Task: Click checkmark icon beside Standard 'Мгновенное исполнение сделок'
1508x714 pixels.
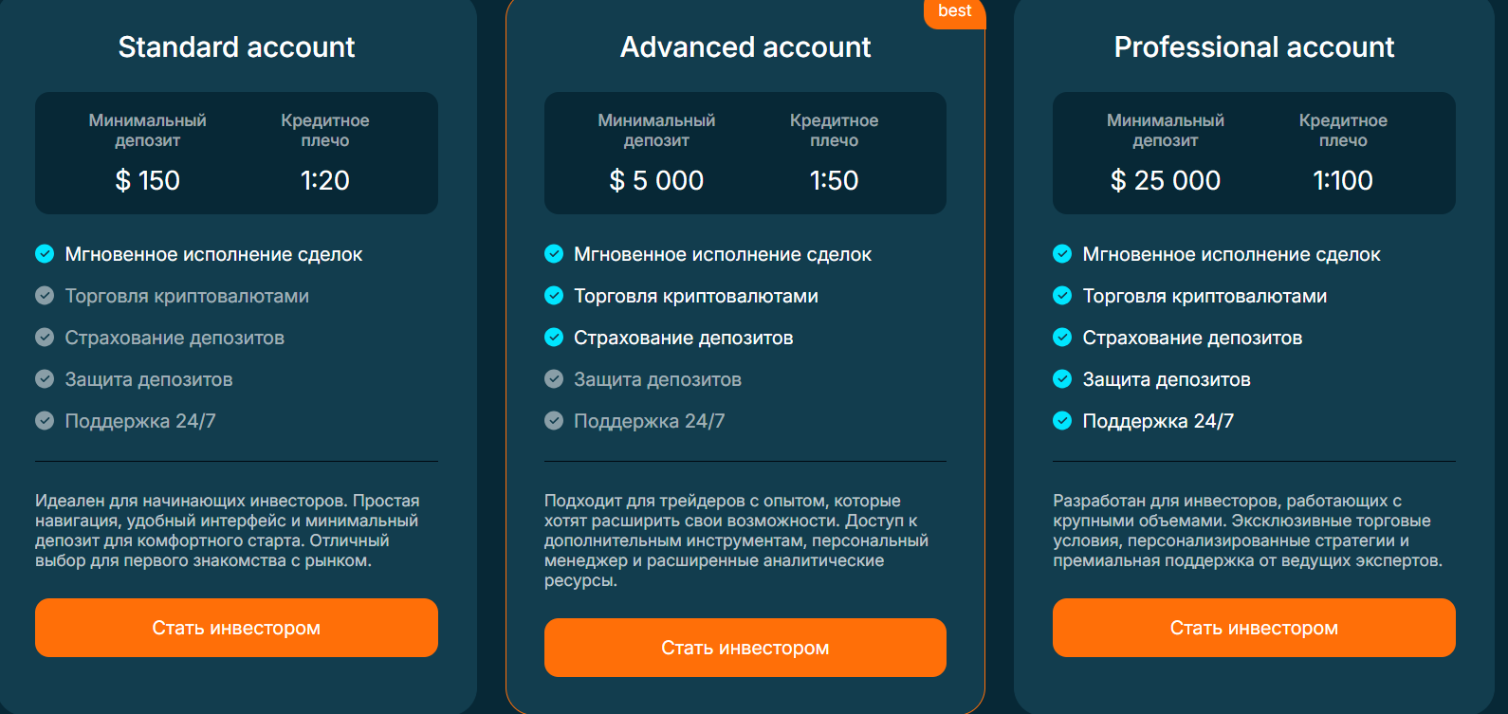Action: (x=45, y=253)
